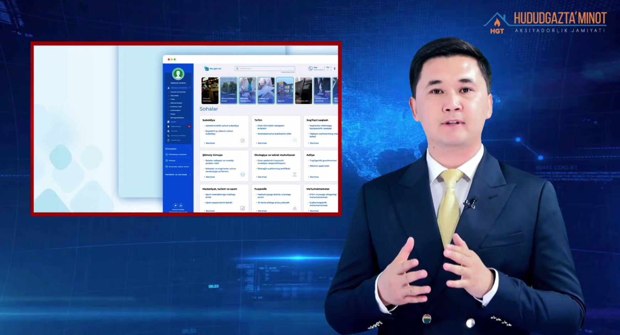620x335 pixels.
Task: Open Tug'ilganlik guvohnomasi link
Action: click(x=323, y=161)
